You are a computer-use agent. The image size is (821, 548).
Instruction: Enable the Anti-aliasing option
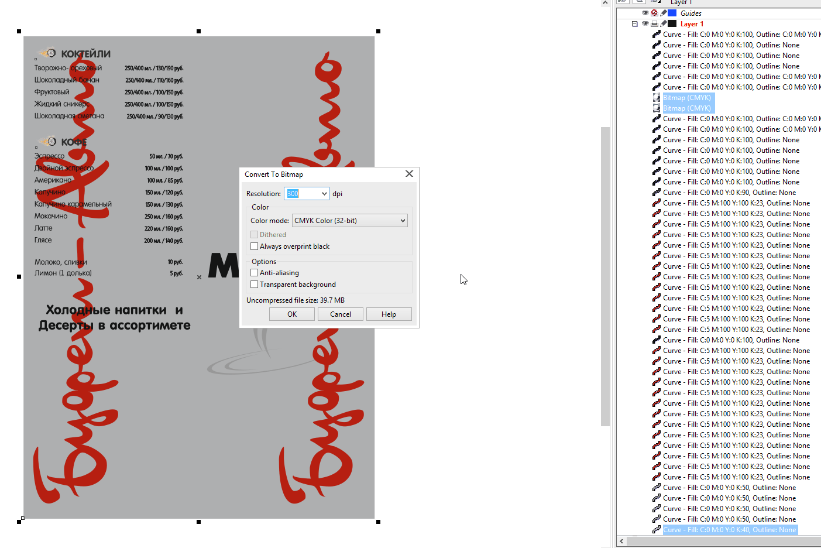[x=254, y=273]
